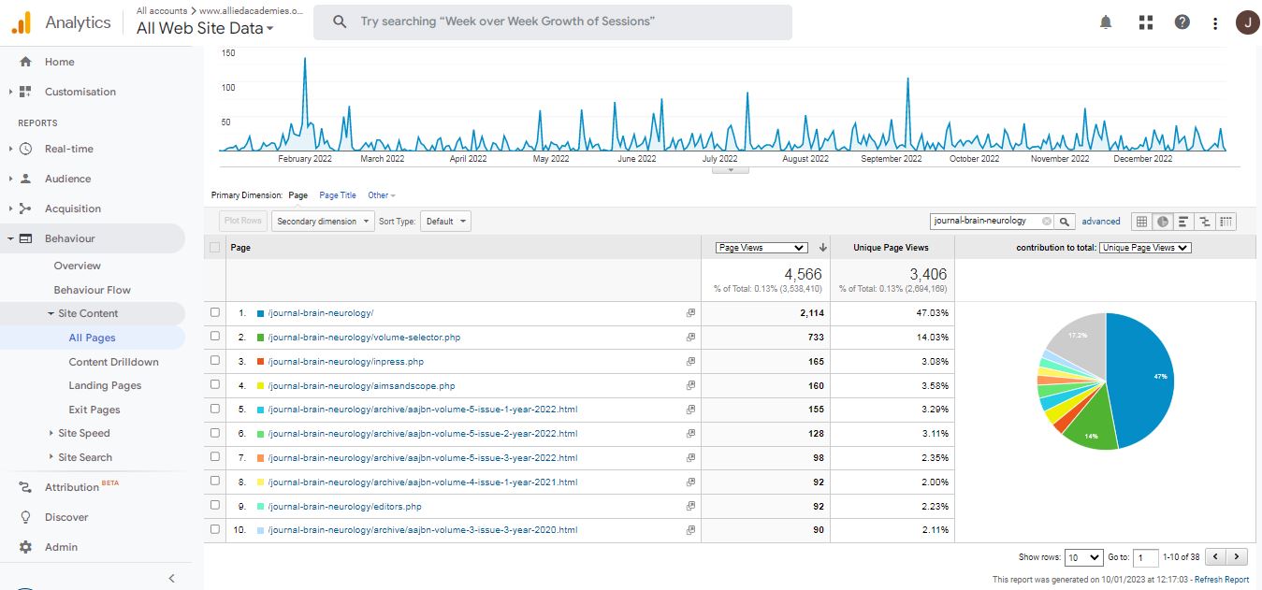Viewport: 1262px width, 590px height.
Task: Select the pie chart percentage view icon
Action: tap(1163, 222)
